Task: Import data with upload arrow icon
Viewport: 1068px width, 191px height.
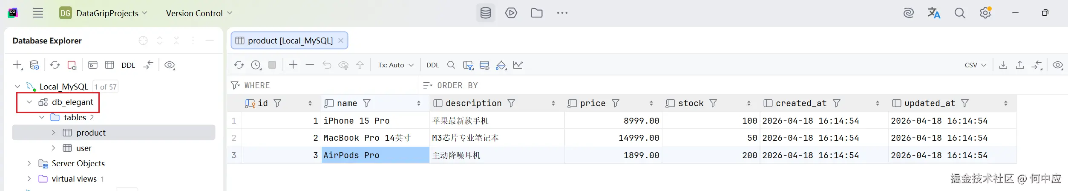Action: (1020, 65)
